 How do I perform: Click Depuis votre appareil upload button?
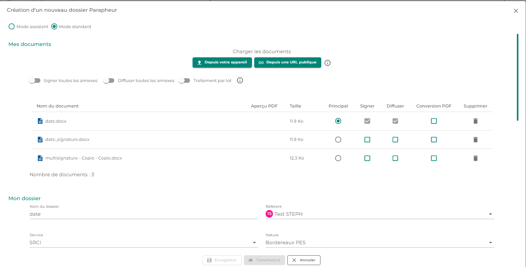222,62
